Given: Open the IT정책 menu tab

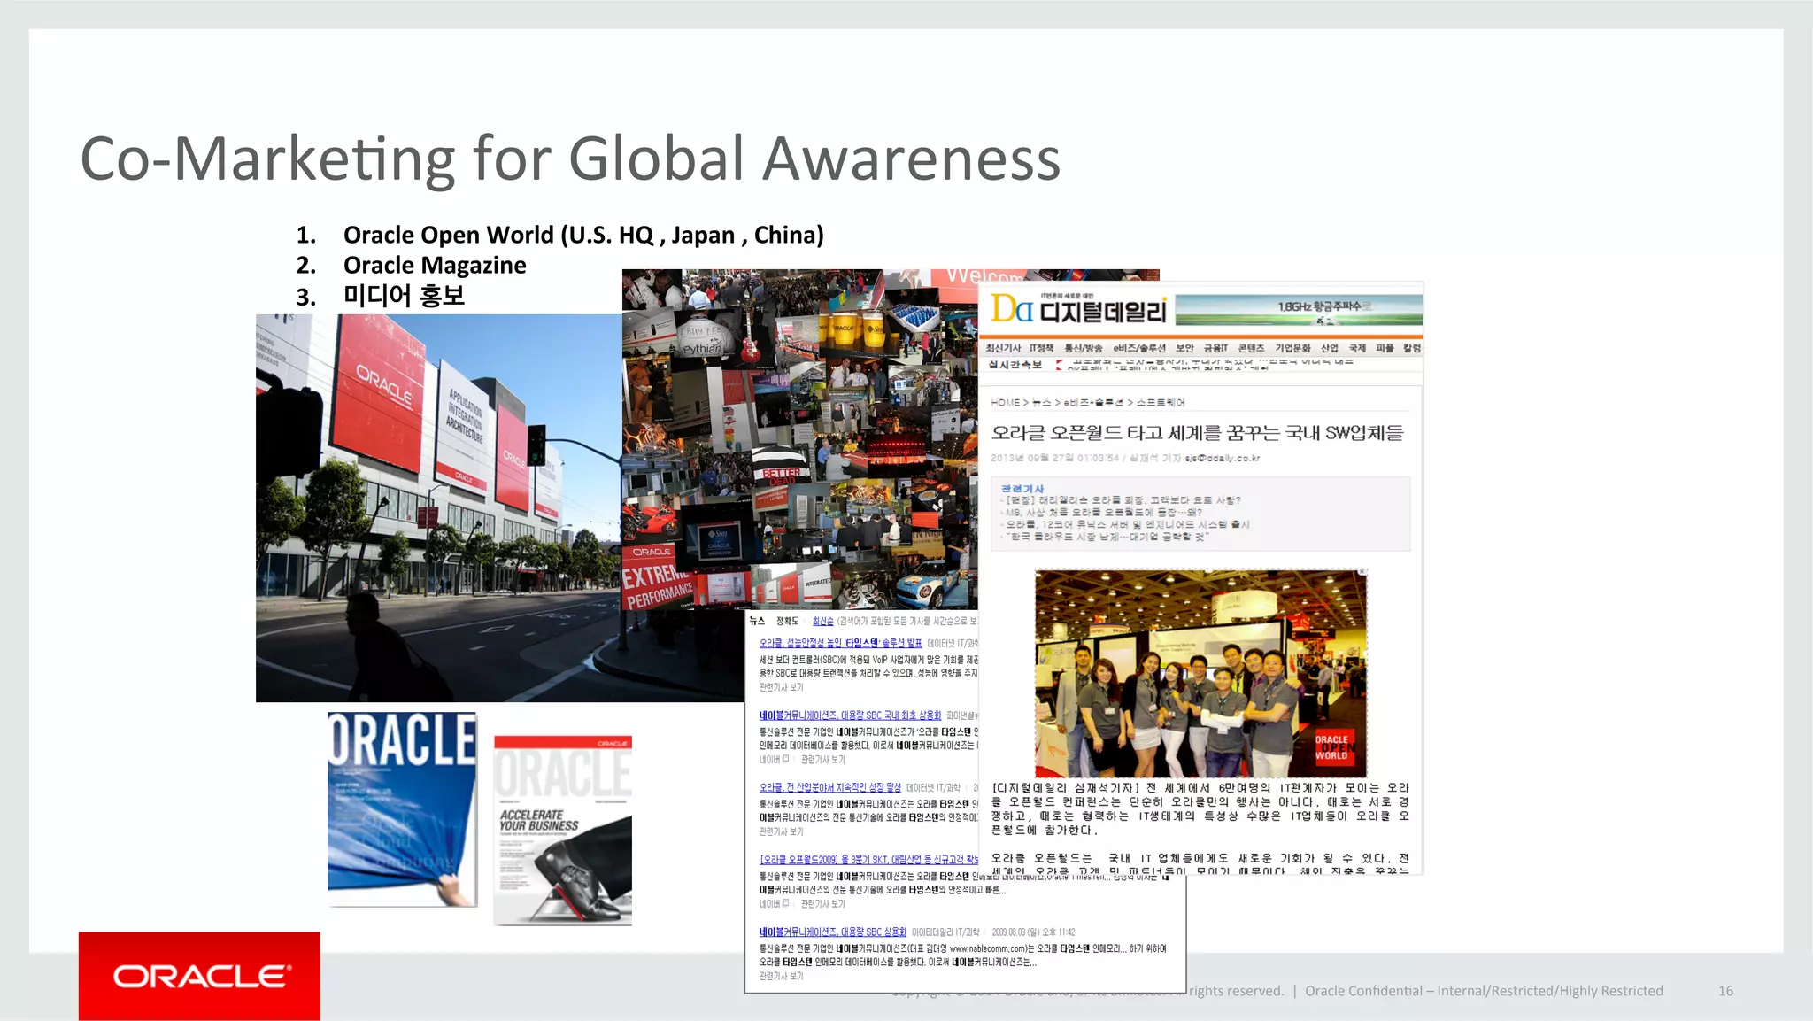Looking at the screenshot, I should 1041,348.
